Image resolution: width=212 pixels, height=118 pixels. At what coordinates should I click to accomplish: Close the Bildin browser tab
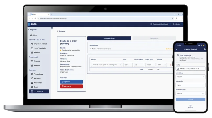[48, 14]
